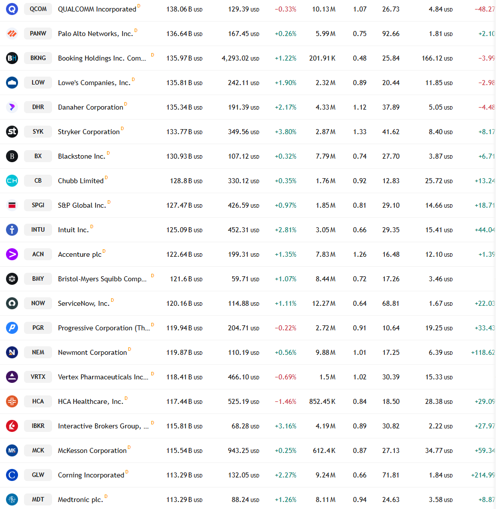Open the VRTX ticker badge

pos(38,376)
